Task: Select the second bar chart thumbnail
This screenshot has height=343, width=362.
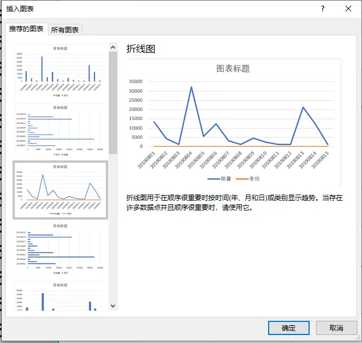Action: [60, 131]
